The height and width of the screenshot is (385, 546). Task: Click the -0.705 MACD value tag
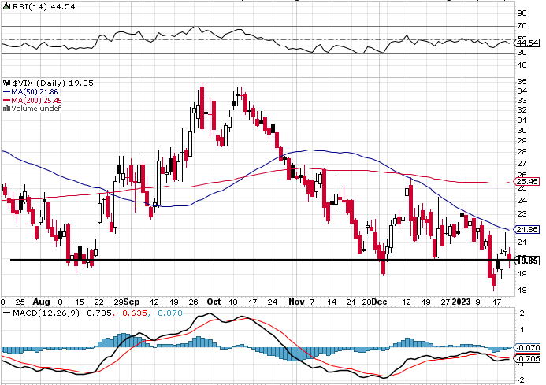[527, 358]
